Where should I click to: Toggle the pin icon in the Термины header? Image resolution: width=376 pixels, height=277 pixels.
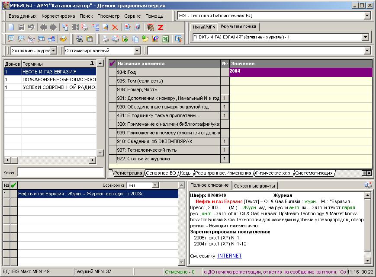pyautogui.click(x=92, y=64)
